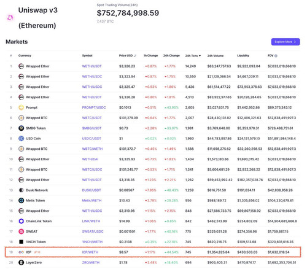This screenshot has width=307, height=272.
Task: Click the Currency column header
Action: click(x=25, y=56)
